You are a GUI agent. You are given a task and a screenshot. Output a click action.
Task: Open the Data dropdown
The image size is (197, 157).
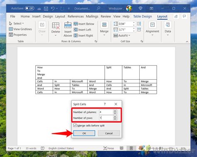click(168, 29)
